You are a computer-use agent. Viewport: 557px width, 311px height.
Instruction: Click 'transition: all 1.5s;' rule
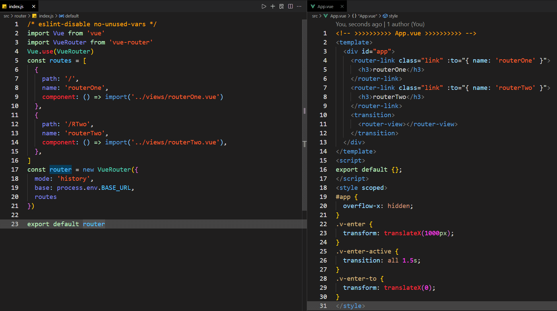382,260
